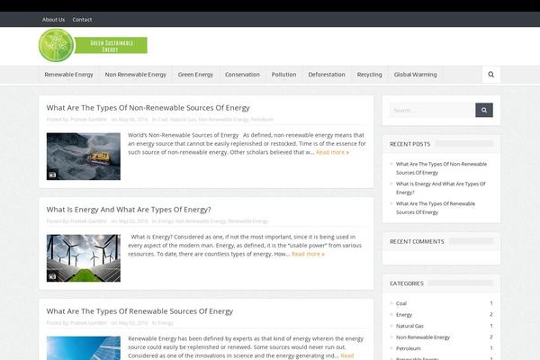The image size is (540, 360).
Task: Open the Deforestation menu item
Action: (327, 75)
